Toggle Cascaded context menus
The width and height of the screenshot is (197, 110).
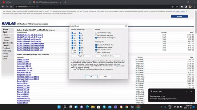[x=96, y=47]
